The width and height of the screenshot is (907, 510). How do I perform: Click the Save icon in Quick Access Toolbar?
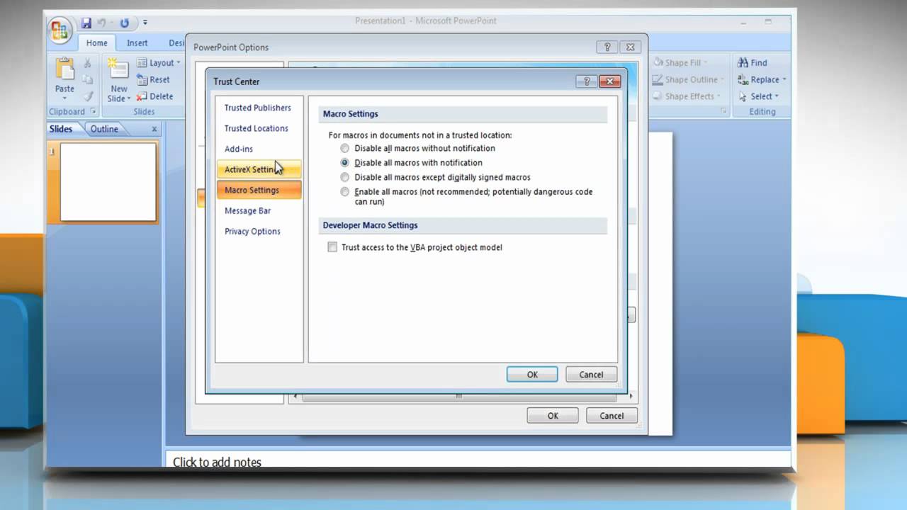86,23
